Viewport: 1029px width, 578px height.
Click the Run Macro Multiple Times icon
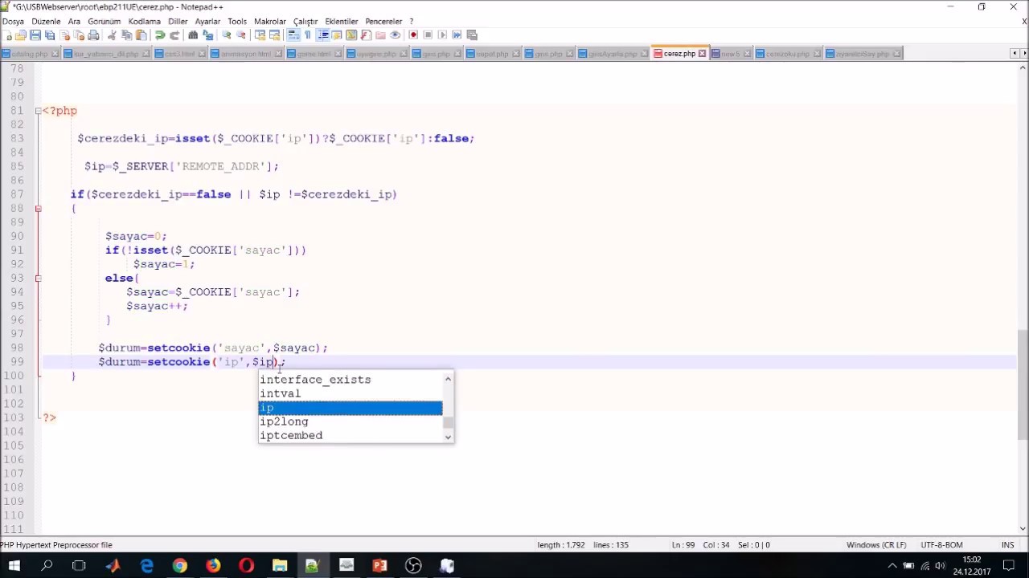(x=457, y=35)
